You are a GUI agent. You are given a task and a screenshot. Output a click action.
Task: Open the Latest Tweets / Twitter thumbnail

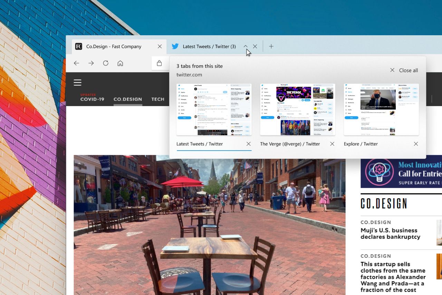(214, 110)
